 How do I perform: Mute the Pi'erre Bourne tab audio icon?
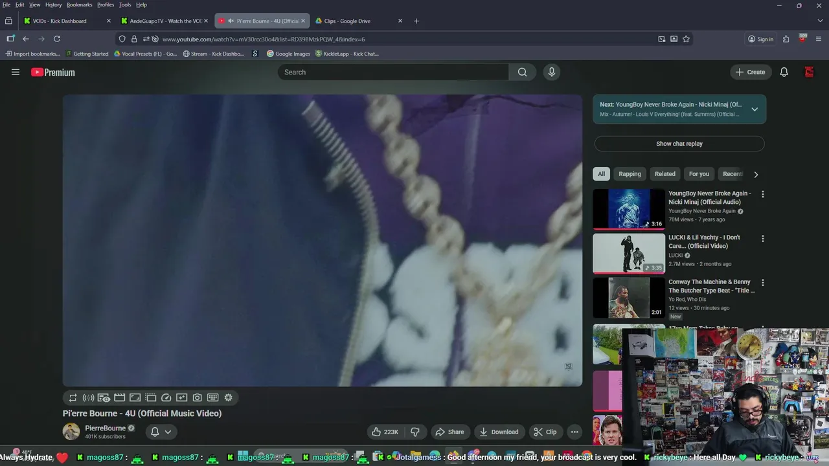(x=231, y=21)
